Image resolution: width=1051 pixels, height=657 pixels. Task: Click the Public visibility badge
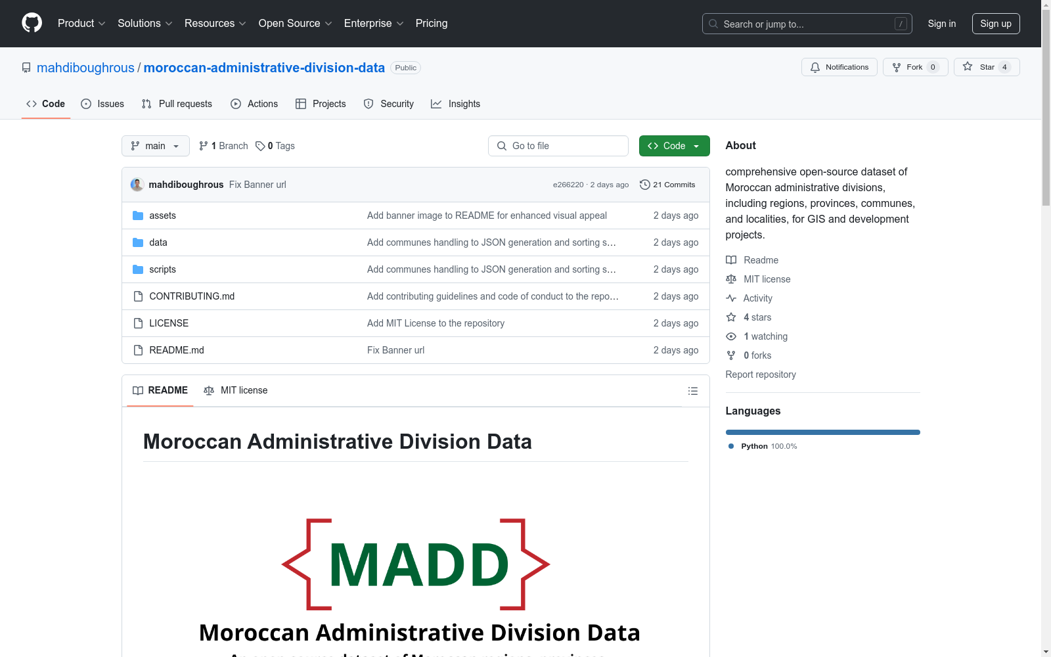click(405, 68)
